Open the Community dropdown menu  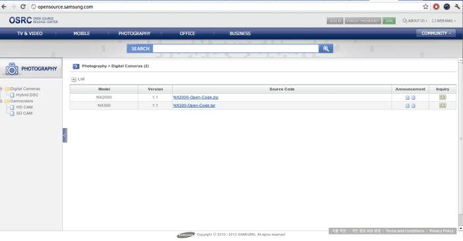click(436, 33)
